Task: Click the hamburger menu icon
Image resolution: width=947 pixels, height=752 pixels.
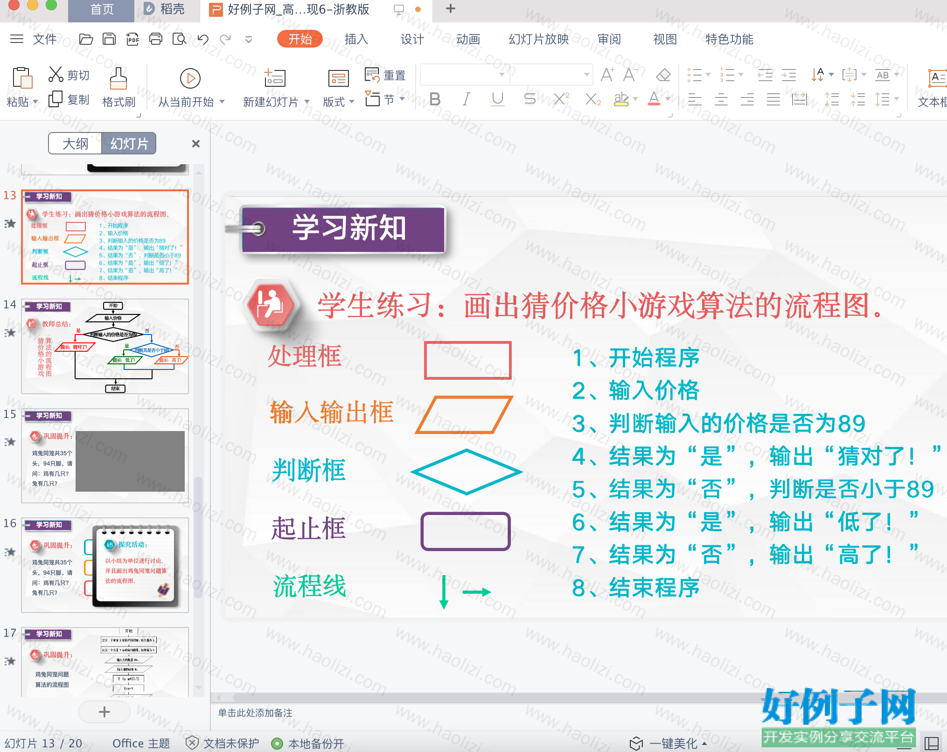Action: coord(17,39)
